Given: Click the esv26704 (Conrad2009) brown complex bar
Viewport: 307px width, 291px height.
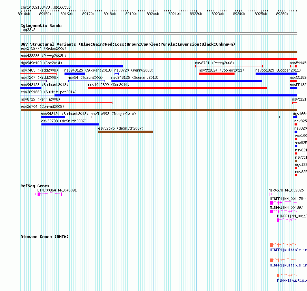Looking at the screenshot, I should tap(159, 110).
